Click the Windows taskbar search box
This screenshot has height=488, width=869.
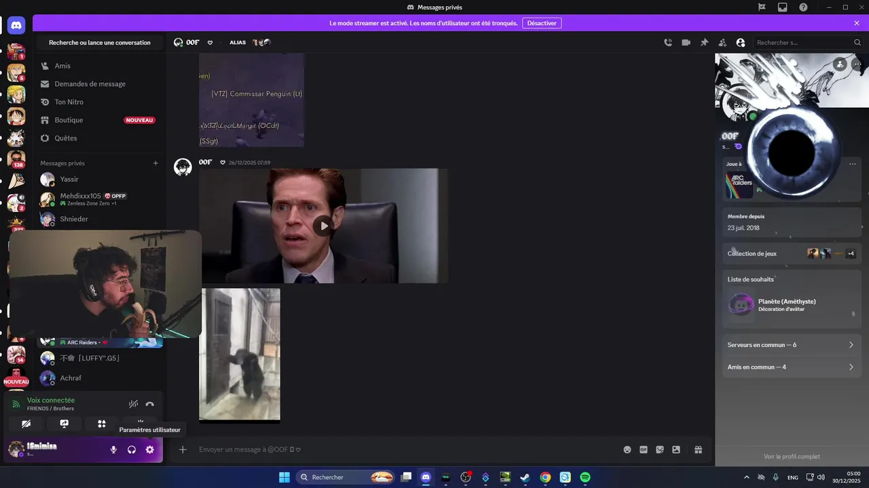(346, 477)
